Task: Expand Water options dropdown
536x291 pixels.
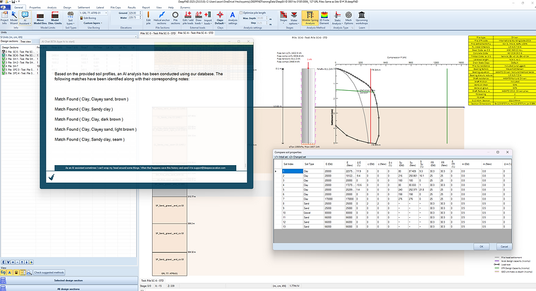Action: pyautogui.click(x=294, y=18)
